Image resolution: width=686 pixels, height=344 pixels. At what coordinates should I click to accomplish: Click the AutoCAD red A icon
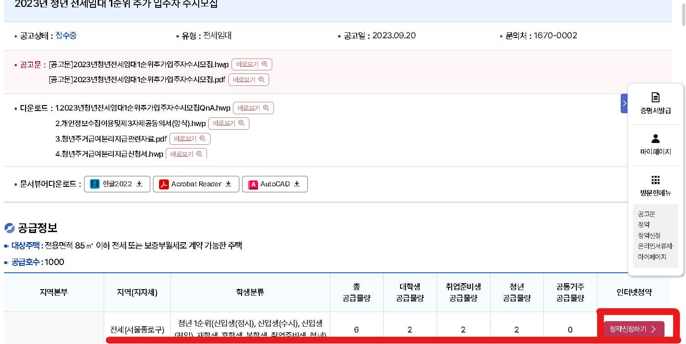pyautogui.click(x=253, y=184)
